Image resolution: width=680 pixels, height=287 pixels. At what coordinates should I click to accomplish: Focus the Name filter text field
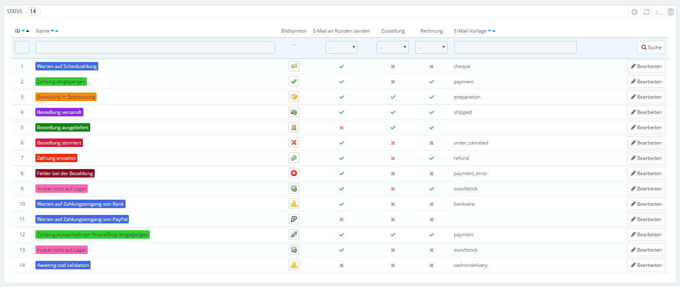coord(155,47)
